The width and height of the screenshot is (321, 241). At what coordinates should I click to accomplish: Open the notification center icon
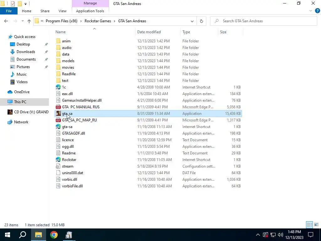tap(311, 235)
